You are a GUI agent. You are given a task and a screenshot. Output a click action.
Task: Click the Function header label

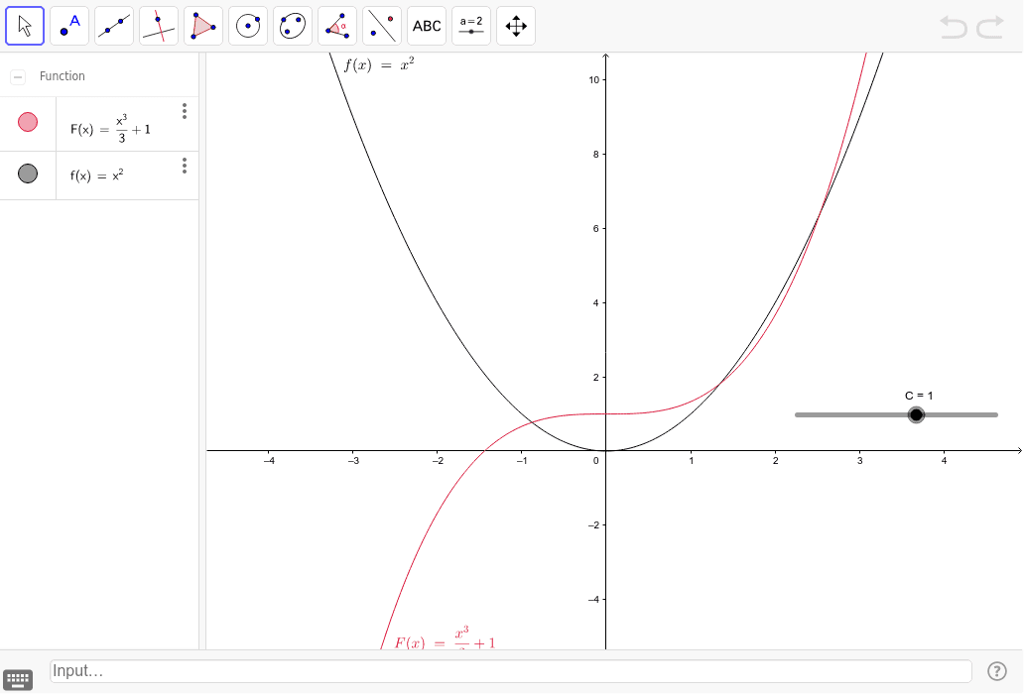click(x=63, y=76)
